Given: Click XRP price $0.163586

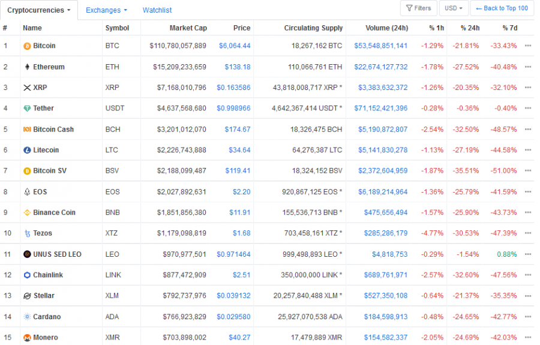Looking at the screenshot, I should click(x=233, y=88).
